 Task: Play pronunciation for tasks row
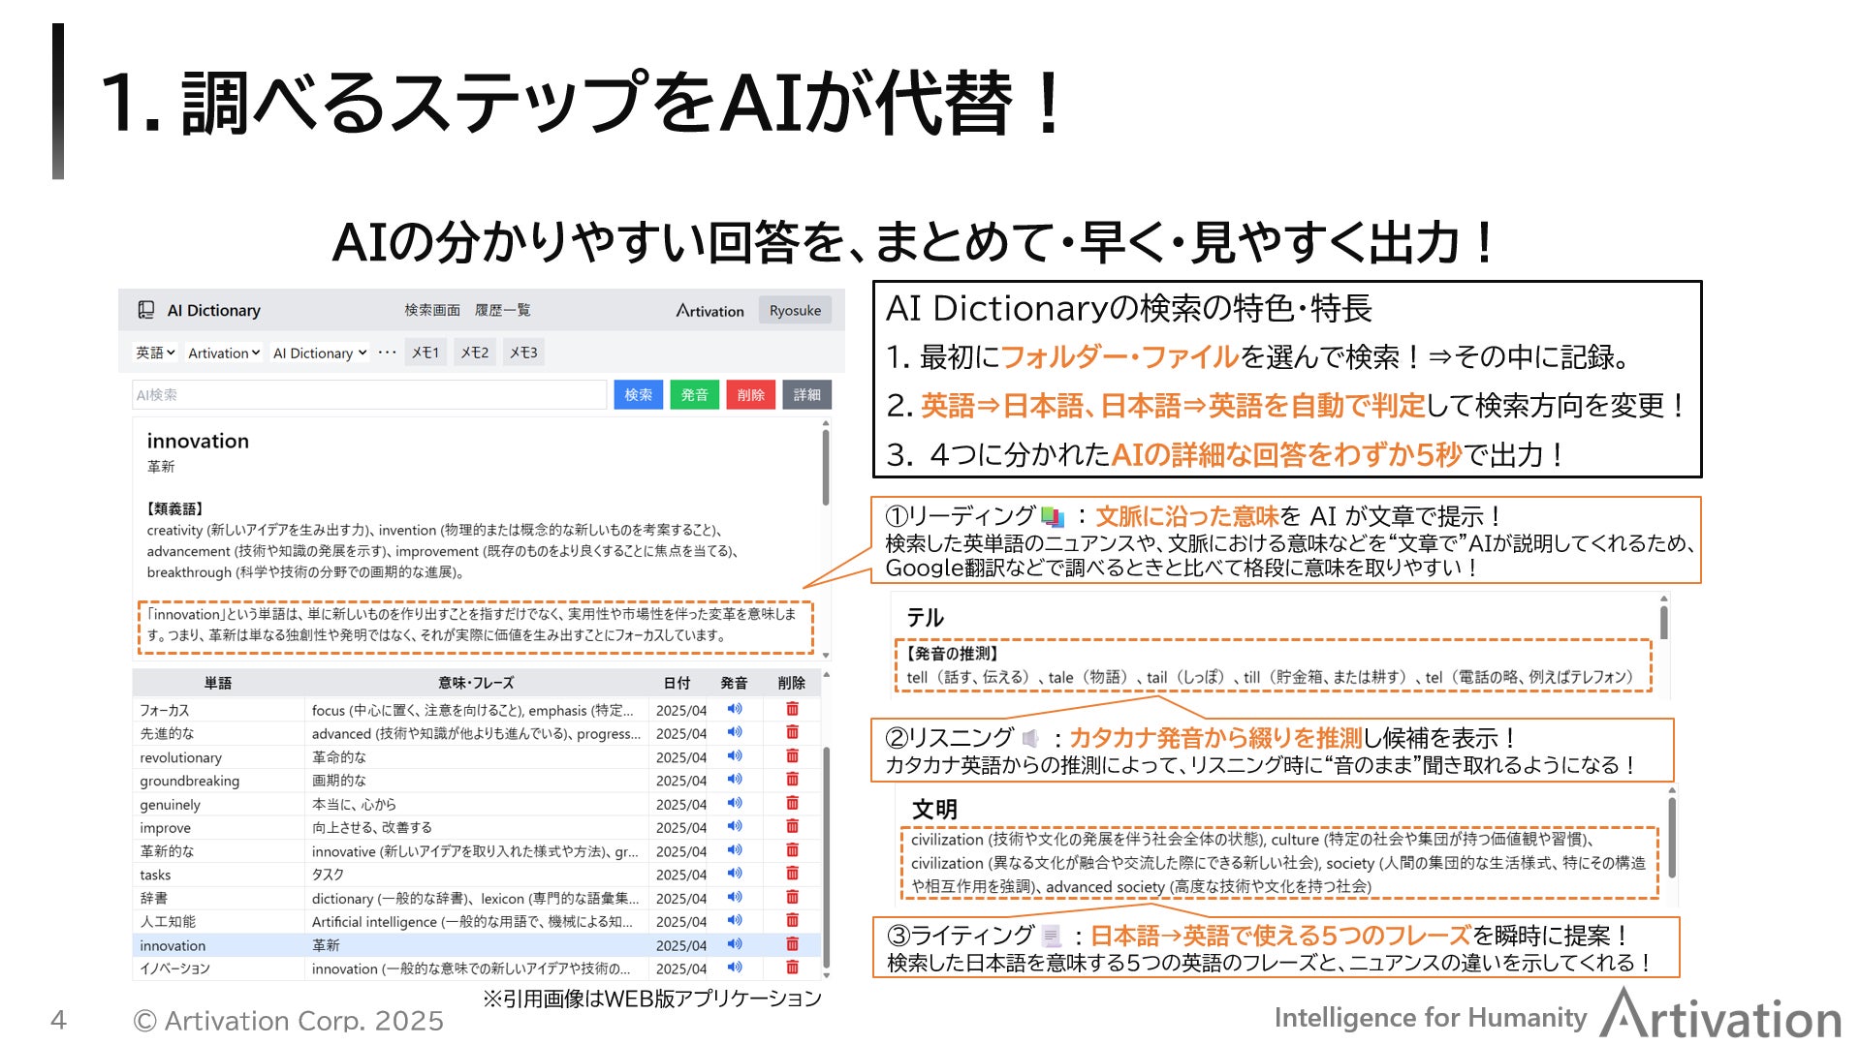click(735, 873)
